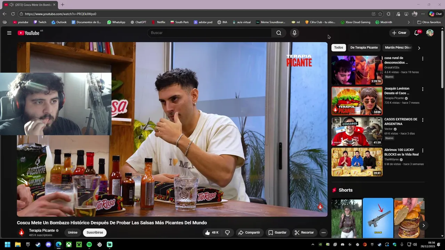The image size is (445, 250).
Task: Open options menu for CASOS EXTREMOS video
Action: pos(423,120)
